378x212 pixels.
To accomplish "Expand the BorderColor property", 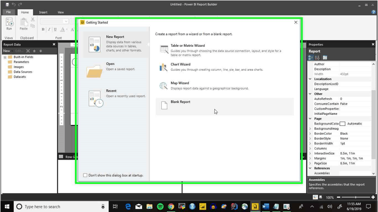I will 310,134.
